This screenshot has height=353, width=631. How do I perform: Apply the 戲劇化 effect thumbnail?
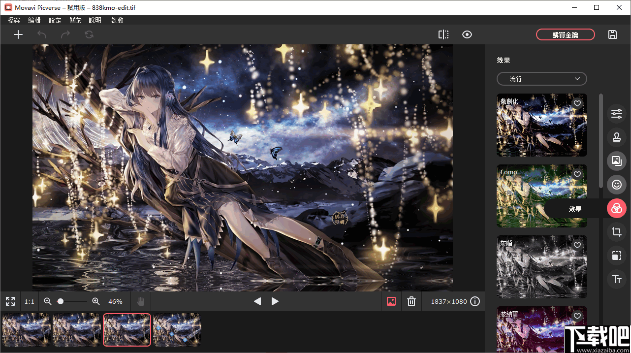[542, 125]
